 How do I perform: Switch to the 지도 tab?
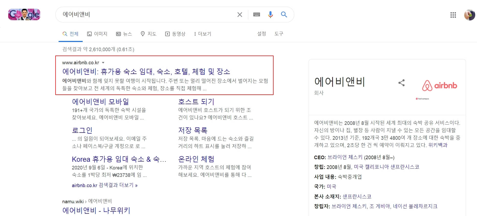148,34
